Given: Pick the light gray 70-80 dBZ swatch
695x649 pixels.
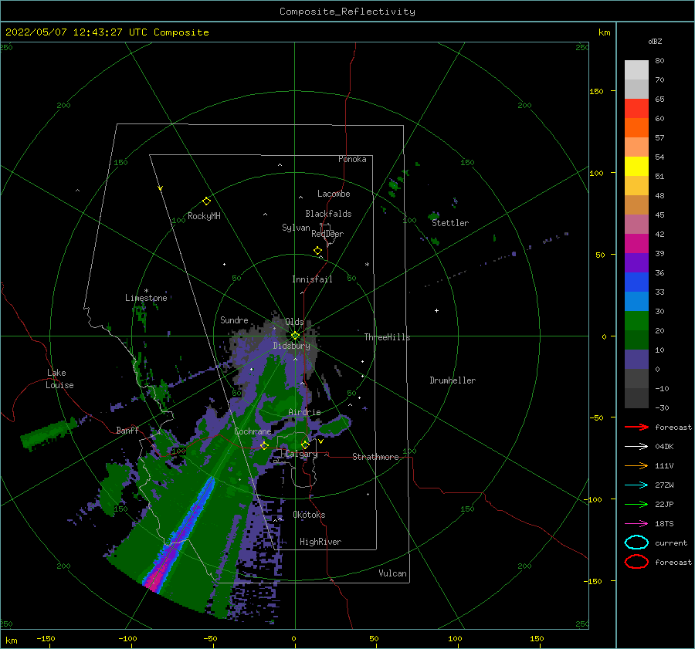Looking at the screenshot, I should point(636,70).
